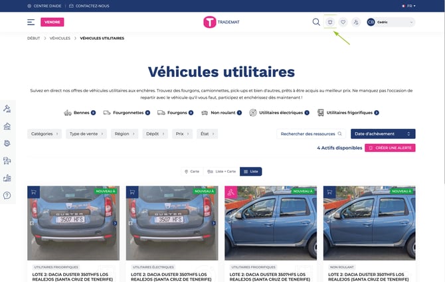Expand the Catégories filter
The image size is (445, 282).
point(44,134)
